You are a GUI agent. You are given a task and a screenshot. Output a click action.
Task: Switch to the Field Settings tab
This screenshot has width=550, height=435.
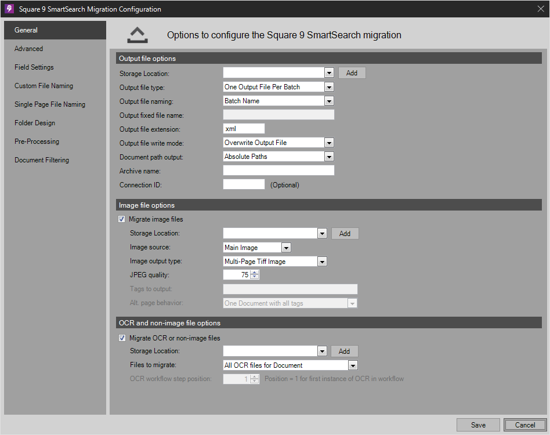point(55,67)
